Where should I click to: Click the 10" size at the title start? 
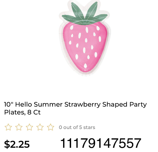[x=8, y=104]
